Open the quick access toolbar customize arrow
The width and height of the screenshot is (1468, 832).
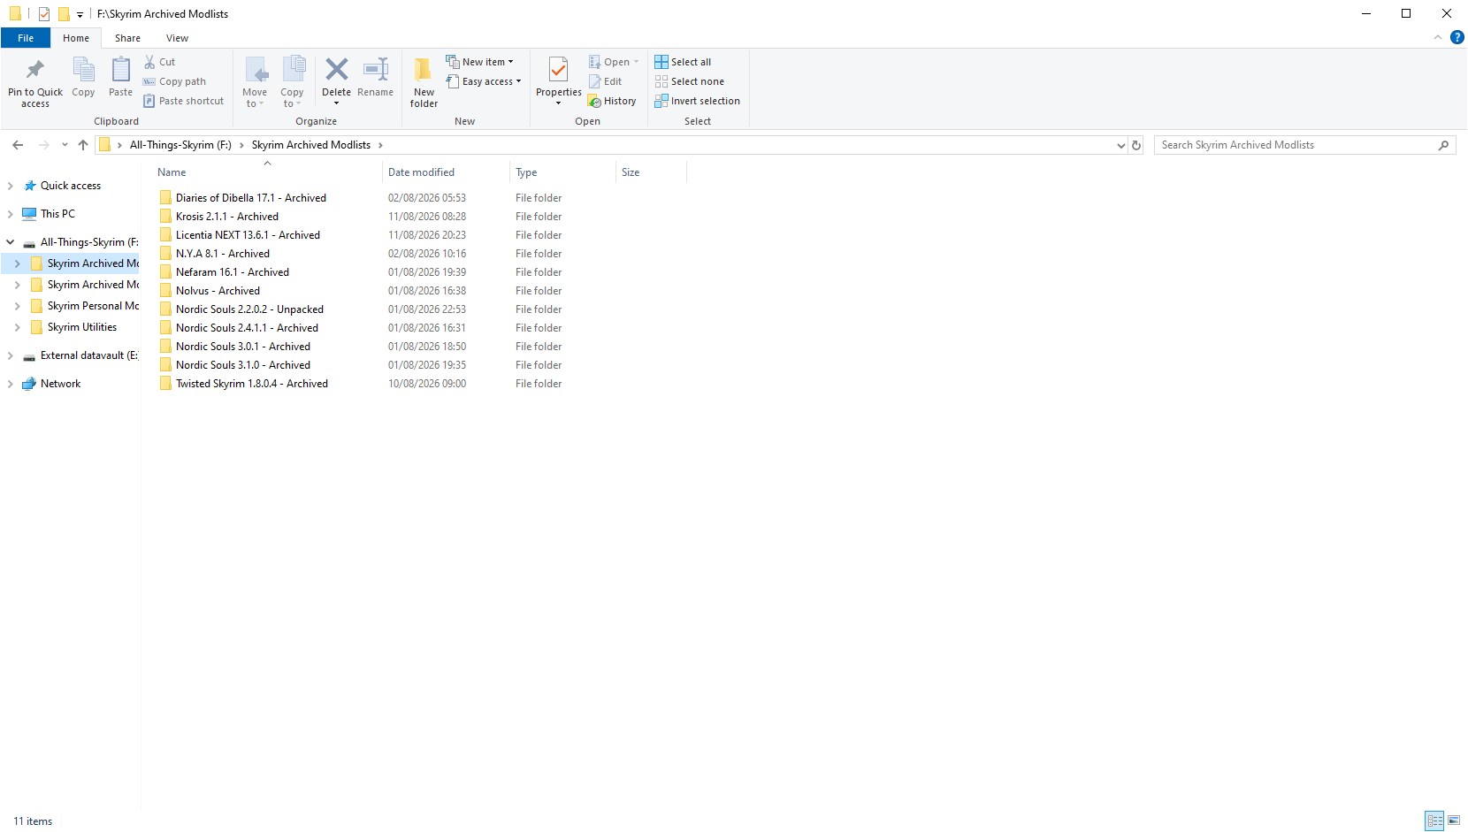coord(80,14)
